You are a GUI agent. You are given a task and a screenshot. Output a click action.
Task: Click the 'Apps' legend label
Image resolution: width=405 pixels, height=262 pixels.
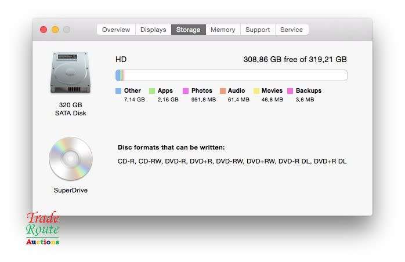click(x=165, y=90)
